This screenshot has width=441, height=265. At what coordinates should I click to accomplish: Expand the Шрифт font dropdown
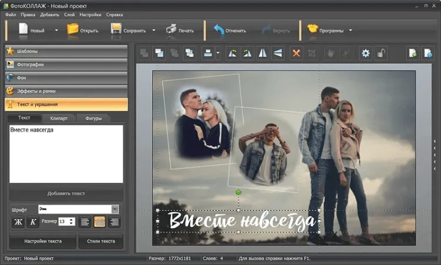115,209
